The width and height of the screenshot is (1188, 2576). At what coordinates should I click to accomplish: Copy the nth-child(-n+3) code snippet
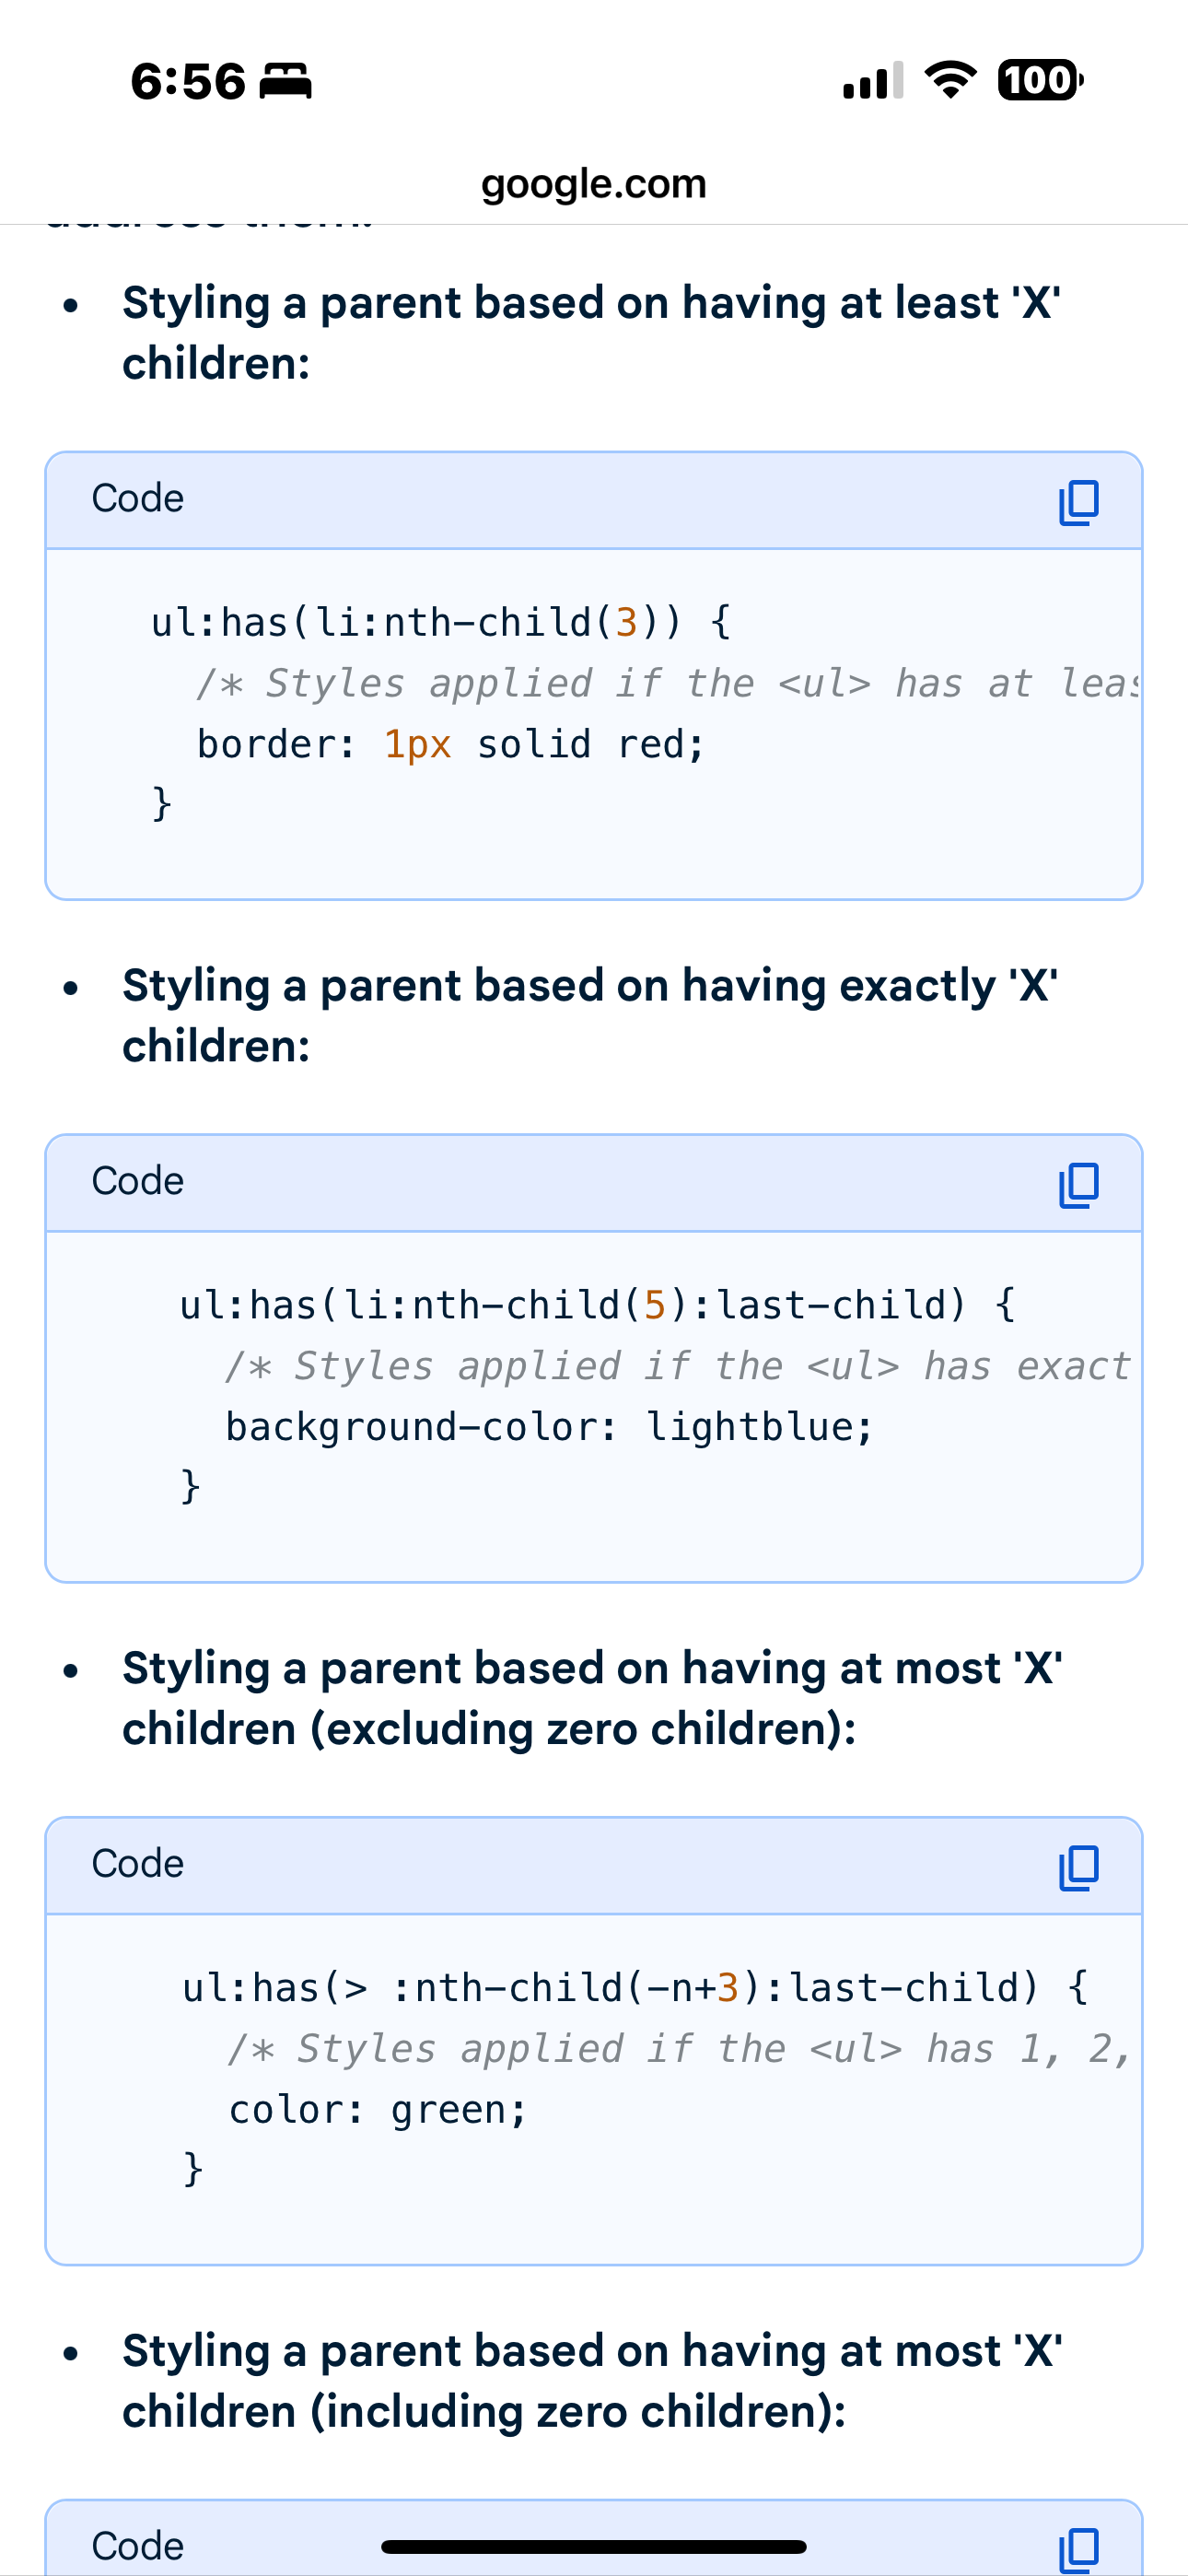point(1078,1868)
